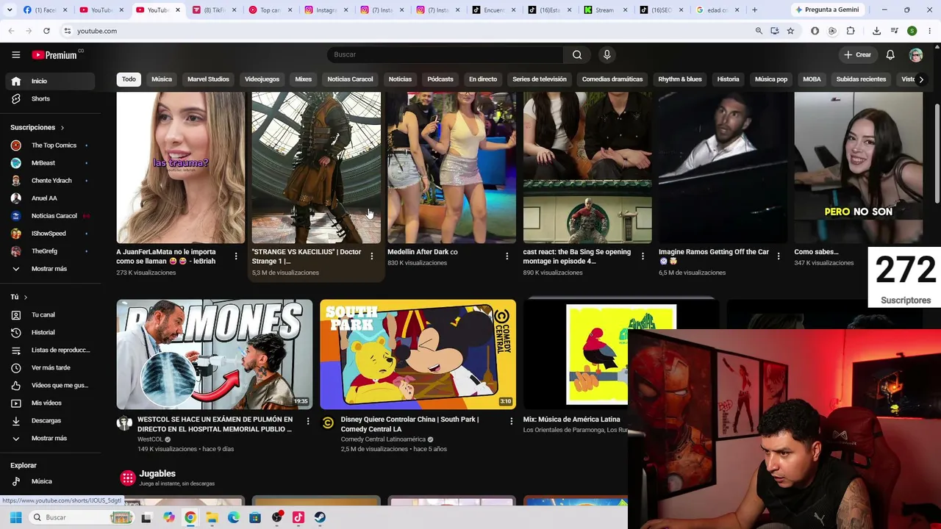Open Historial in the sidebar
The width and height of the screenshot is (941, 529).
coord(49,333)
